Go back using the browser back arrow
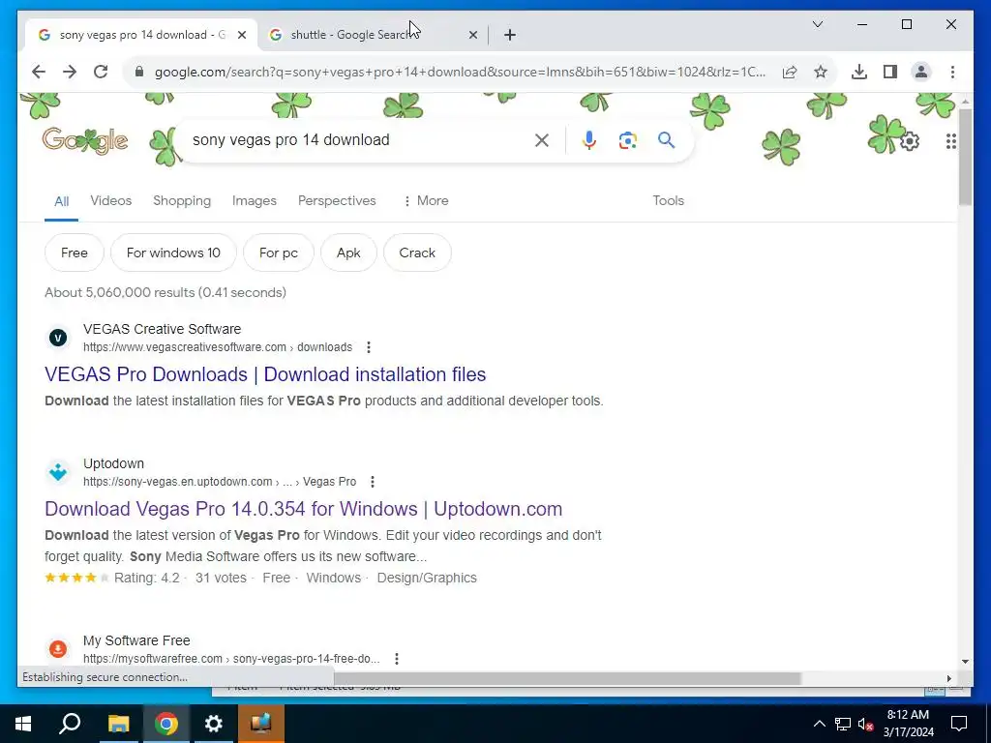 39,72
